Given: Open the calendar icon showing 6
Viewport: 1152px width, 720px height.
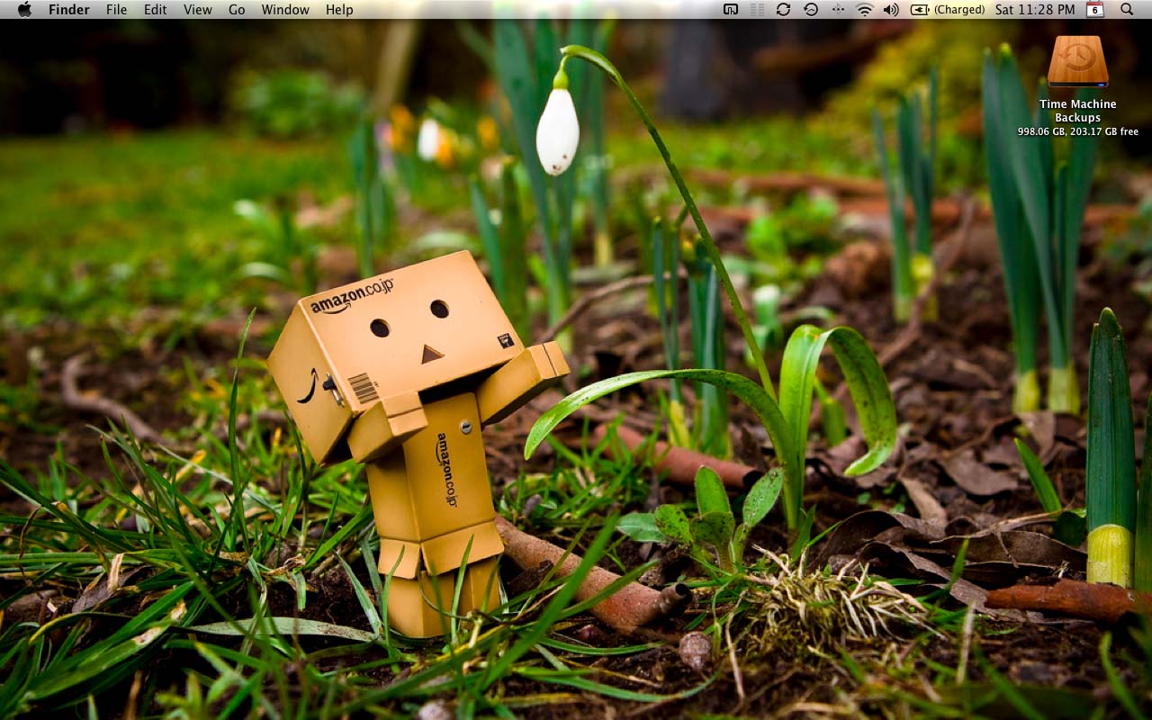Looking at the screenshot, I should (x=1095, y=9).
